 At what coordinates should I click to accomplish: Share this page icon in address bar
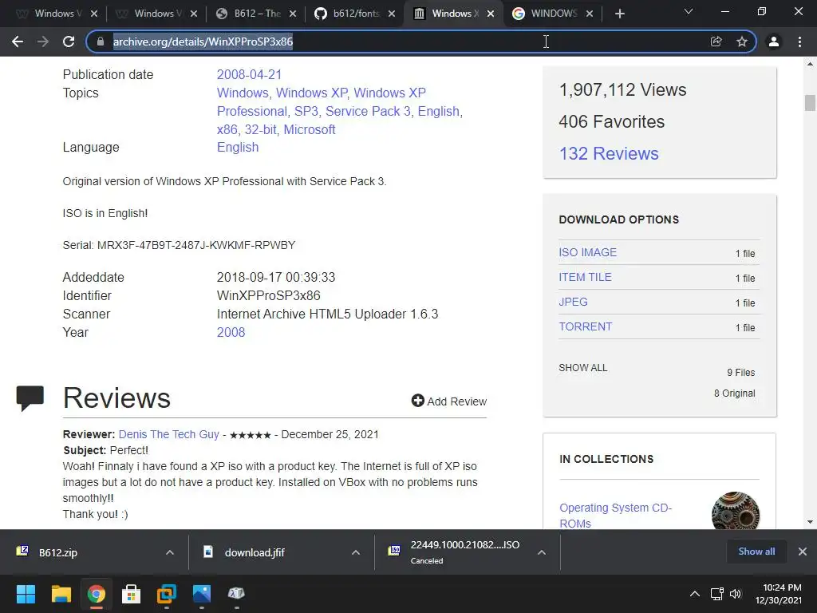pyautogui.click(x=716, y=42)
